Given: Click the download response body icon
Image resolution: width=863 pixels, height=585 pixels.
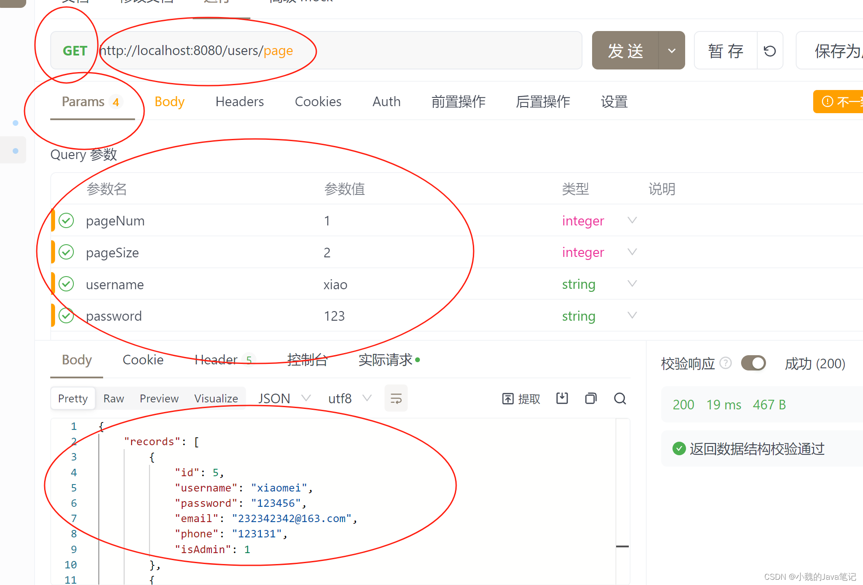Looking at the screenshot, I should [x=562, y=398].
